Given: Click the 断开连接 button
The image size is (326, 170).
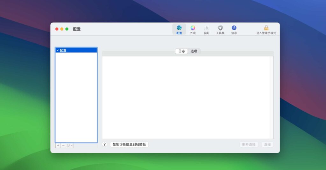Looking at the screenshot, I should (x=249, y=144).
